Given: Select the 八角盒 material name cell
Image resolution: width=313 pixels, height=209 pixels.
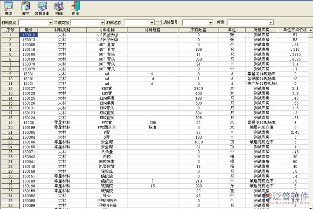Looking at the screenshot, I should click(x=107, y=152).
